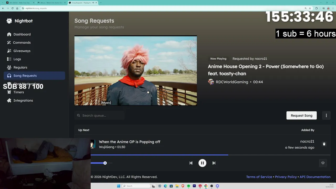Click the Windows taskbar search box

click(x=136, y=186)
